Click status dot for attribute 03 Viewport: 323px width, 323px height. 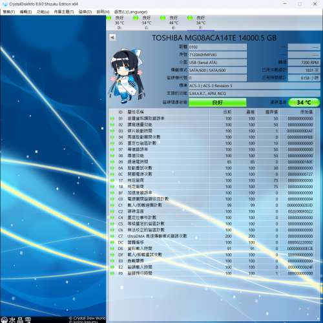(x=112, y=131)
